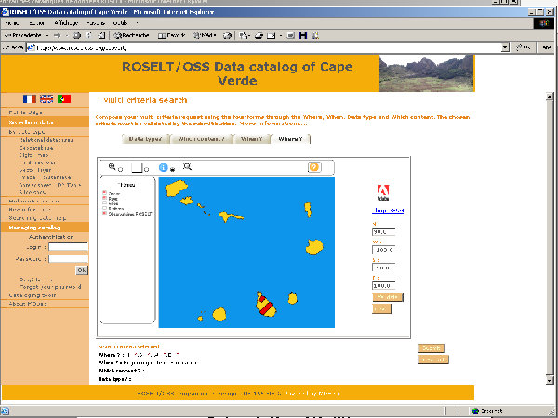Select radio button beside the zoom tool
This screenshot has width=558, height=418.
tap(120, 170)
